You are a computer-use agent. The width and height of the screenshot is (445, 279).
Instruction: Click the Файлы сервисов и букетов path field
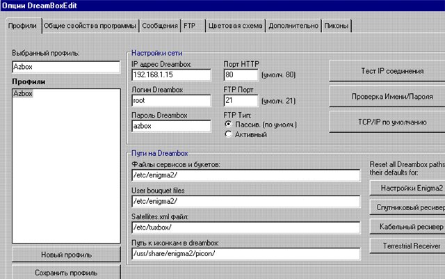click(x=246, y=175)
